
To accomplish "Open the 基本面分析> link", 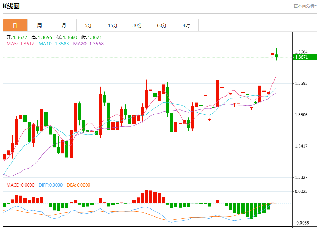I will tap(305, 6).
